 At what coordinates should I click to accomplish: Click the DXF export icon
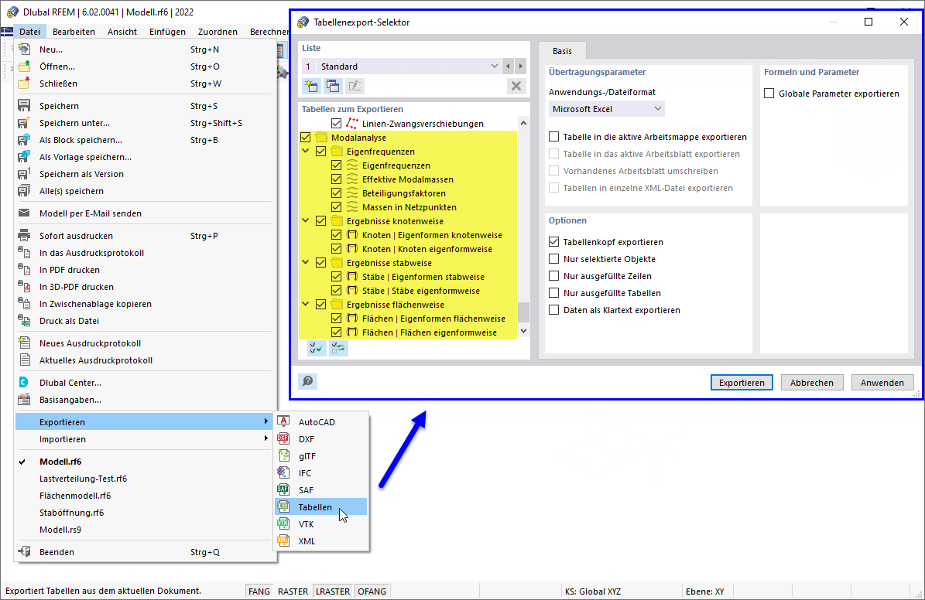(284, 438)
